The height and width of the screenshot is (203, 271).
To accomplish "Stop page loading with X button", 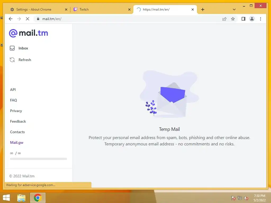I will click(x=28, y=19).
